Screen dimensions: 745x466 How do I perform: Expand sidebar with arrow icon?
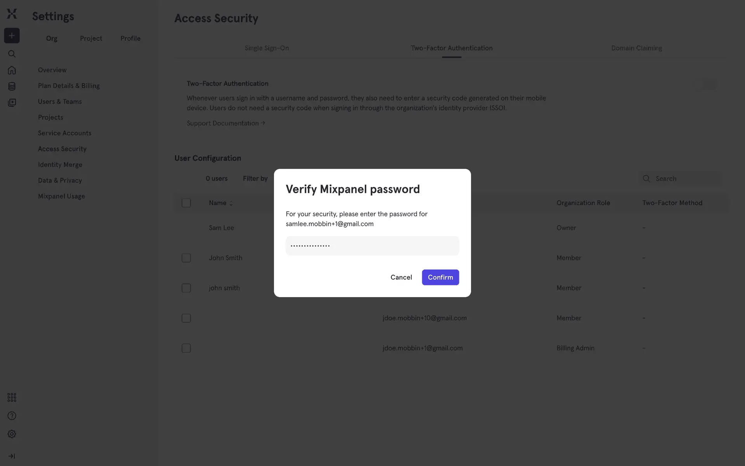12,456
